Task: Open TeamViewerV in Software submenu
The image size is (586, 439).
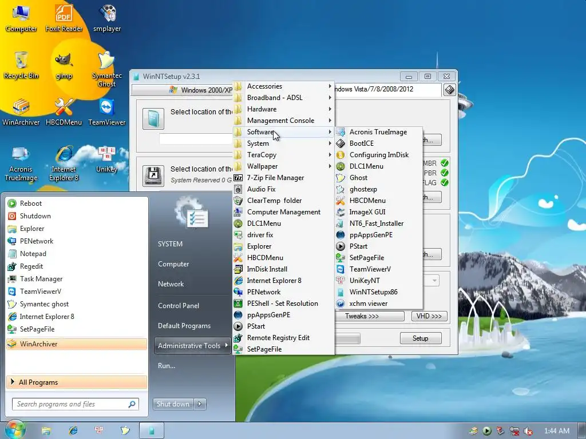Action: pos(378,269)
